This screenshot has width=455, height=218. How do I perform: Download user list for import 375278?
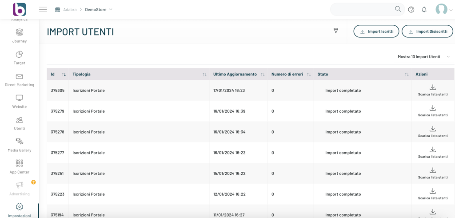point(432,131)
